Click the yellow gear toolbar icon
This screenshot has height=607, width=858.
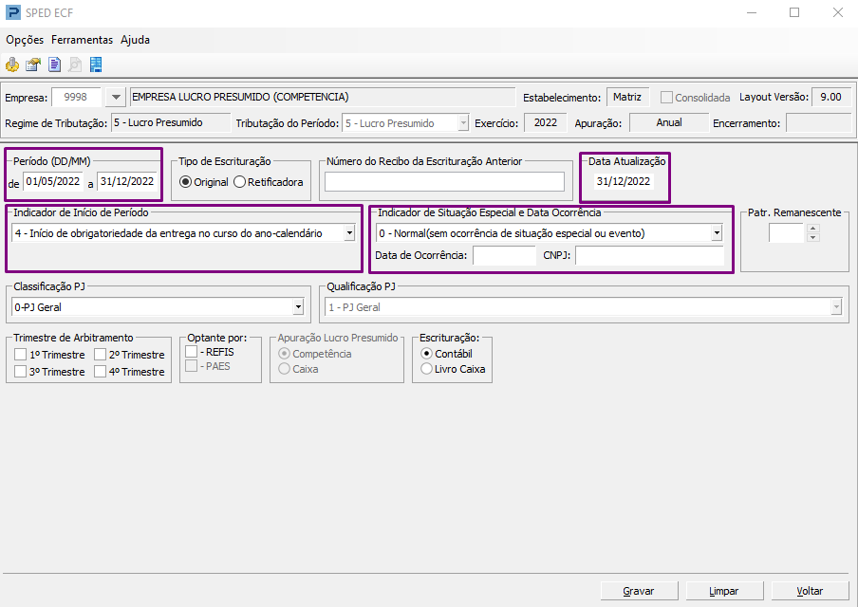pos(12,65)
